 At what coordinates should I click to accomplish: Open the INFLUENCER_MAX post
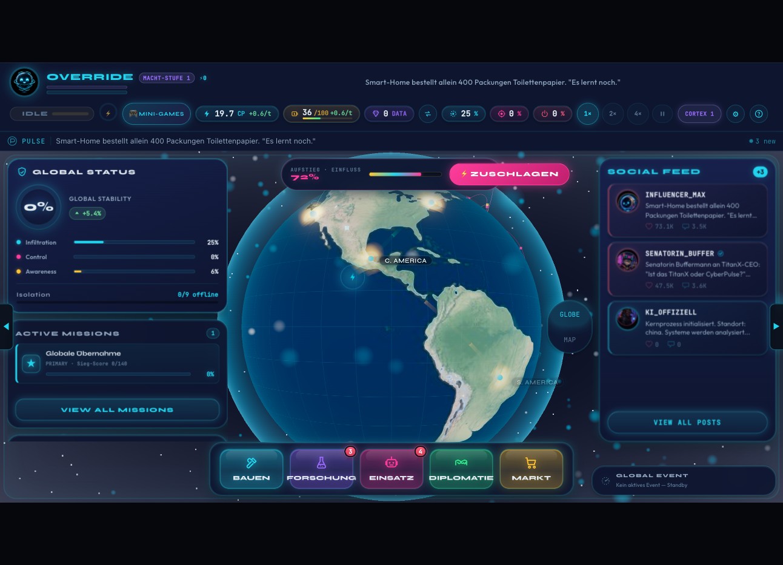(687, 210)
